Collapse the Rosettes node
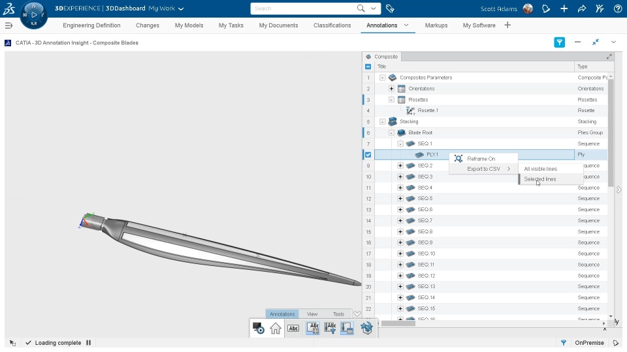627x352 pixels. (391, 100)
